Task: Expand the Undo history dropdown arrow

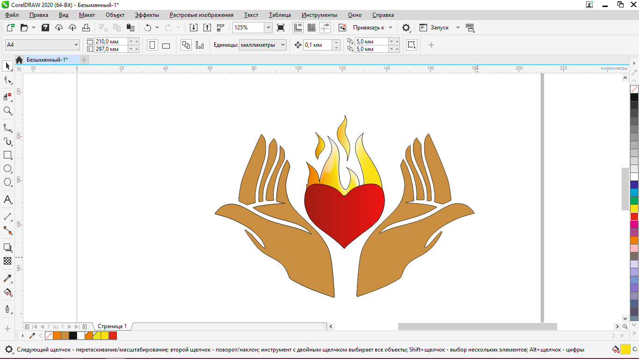Action: (x=157, y=28)
